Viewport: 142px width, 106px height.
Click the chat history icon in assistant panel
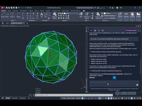pyautogui.click(x=99, y=31)
